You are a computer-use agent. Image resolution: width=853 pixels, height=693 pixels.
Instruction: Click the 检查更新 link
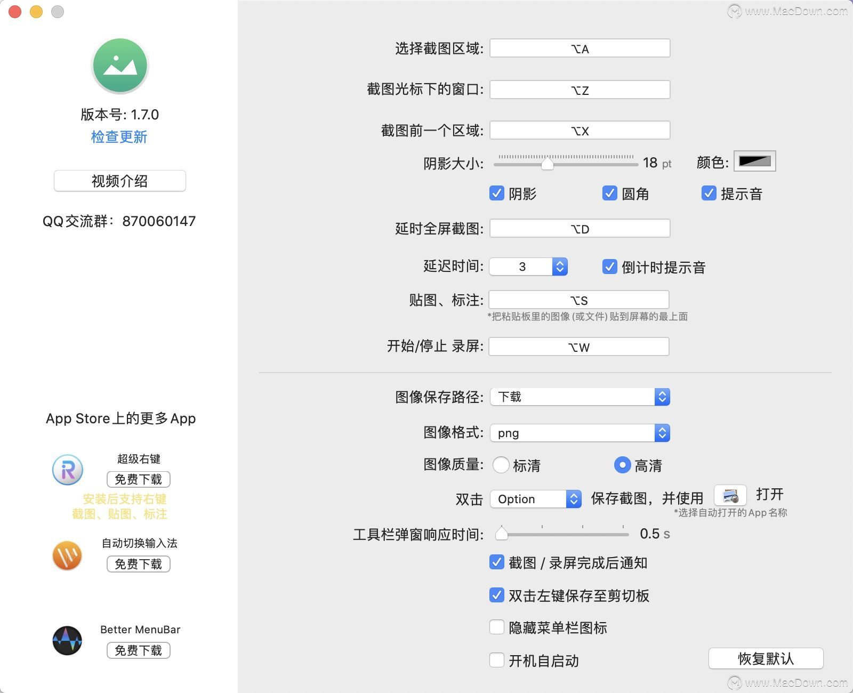point(119,137)
